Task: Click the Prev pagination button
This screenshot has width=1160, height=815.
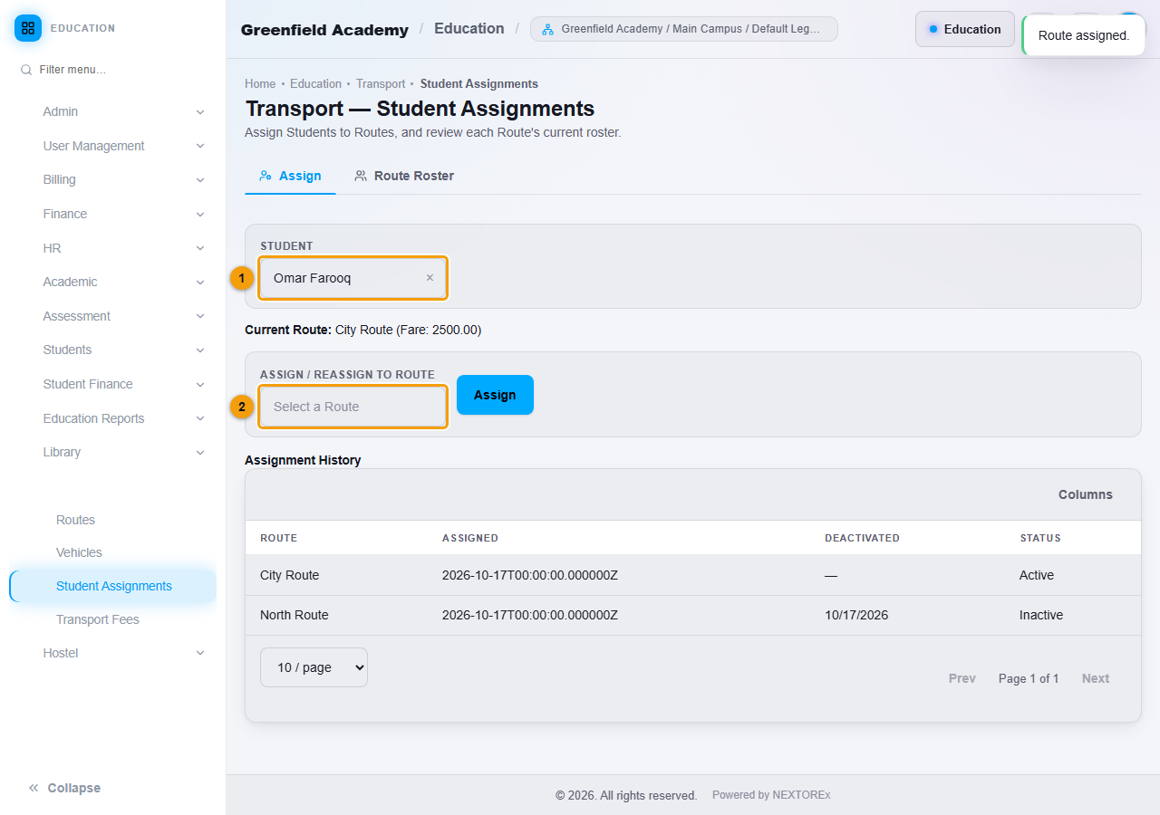Action: coord(962,678)
